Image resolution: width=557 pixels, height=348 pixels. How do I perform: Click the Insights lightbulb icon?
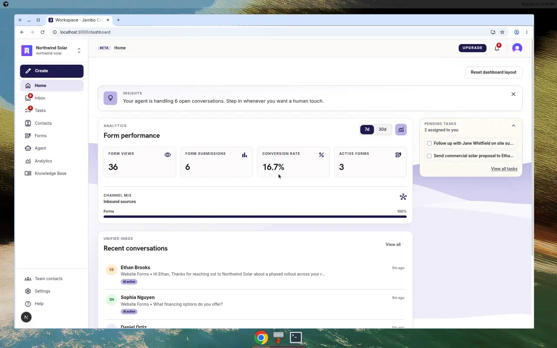point(111,98)
